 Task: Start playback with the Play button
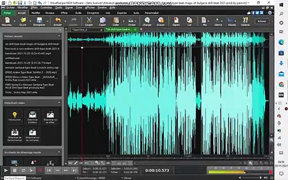tap(6, 170)
